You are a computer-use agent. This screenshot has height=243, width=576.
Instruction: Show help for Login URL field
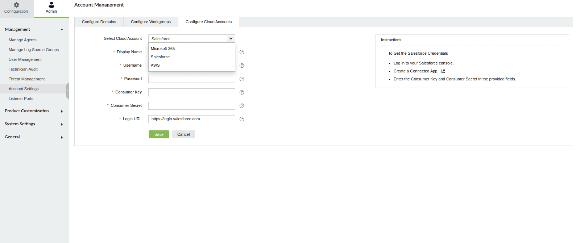[x=242, y=119]
